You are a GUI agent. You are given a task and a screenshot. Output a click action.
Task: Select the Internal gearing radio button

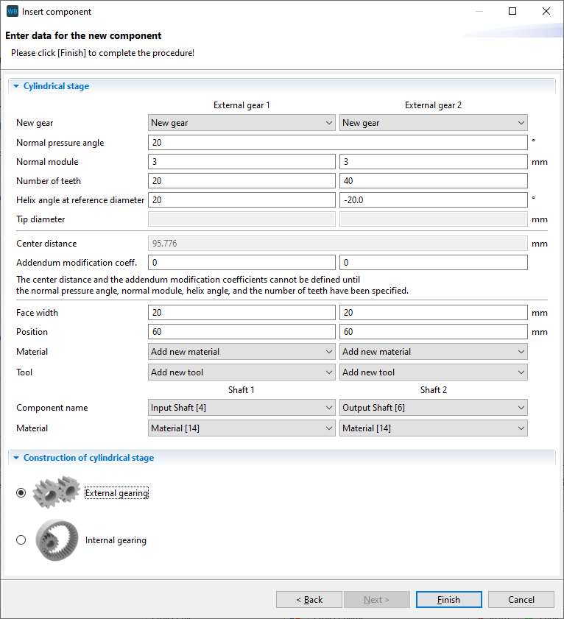point(21,540)
